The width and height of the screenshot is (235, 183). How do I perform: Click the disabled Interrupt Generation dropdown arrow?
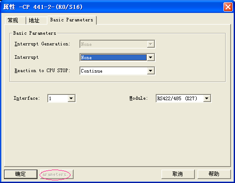tap(151, 44)
